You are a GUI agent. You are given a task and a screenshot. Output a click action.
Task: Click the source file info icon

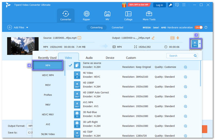80,38
